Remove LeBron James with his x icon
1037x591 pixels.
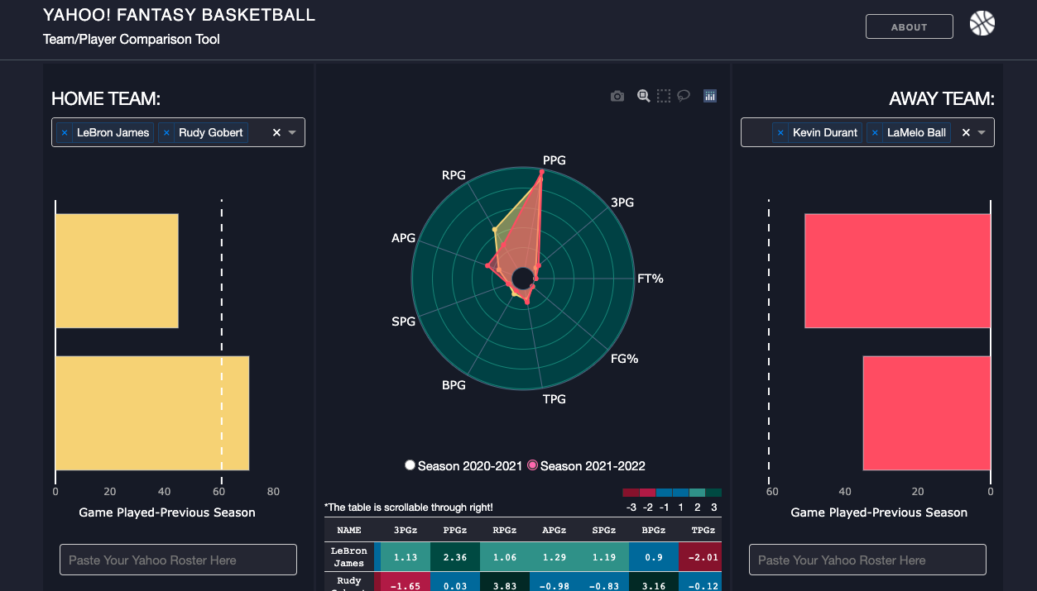65,132
